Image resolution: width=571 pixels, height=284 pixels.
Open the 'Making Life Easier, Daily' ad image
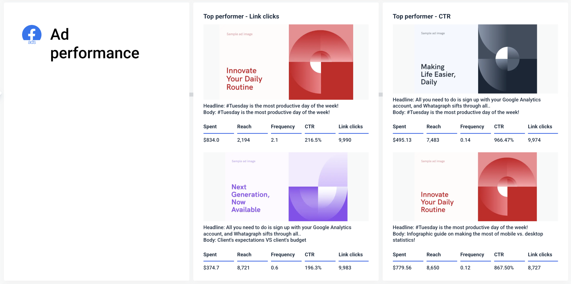[x=475, y=59]
